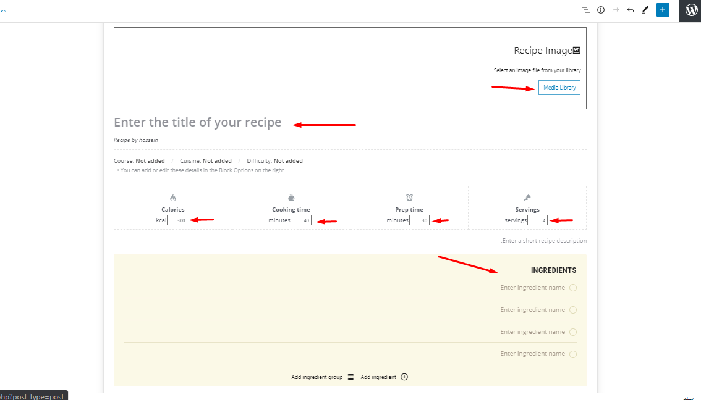Click the Add ingredient button
This screenshot has height=400, width=701.
click(384, 377)
